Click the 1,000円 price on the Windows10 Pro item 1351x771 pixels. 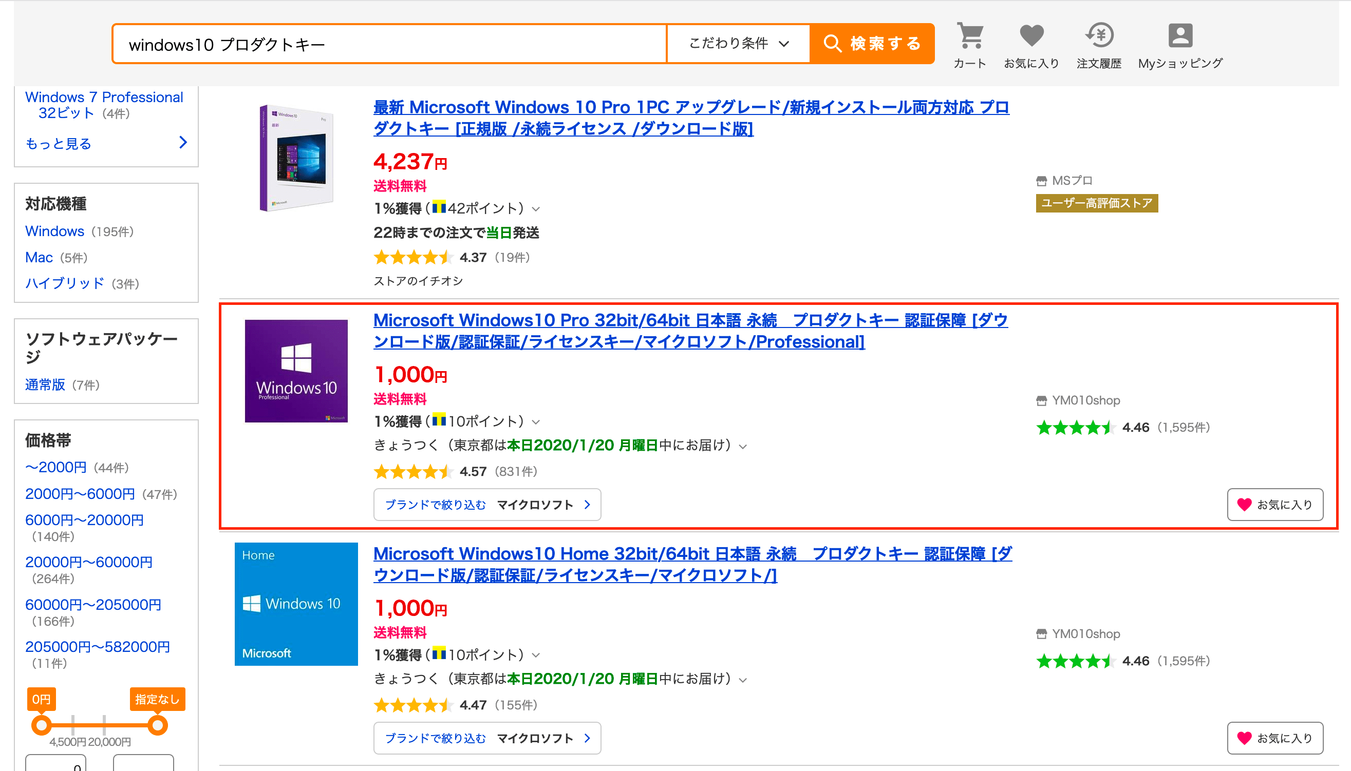(410, 375)
